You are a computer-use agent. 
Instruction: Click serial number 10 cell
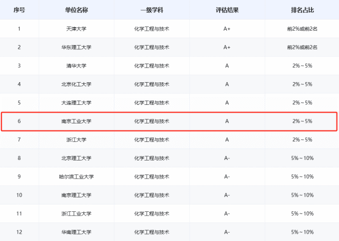pos(19,195)
